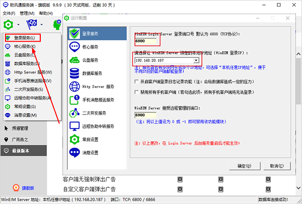Click the checkered flag toolbar icon
This screenshot has width=302, height=204.
(x=32, y=25)
